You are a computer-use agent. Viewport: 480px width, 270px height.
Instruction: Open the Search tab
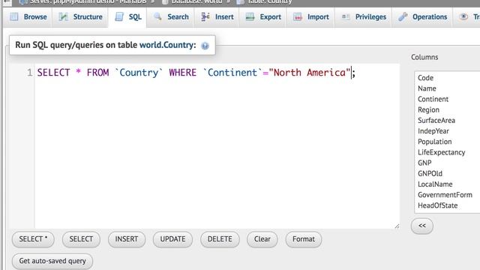point(170,17)
